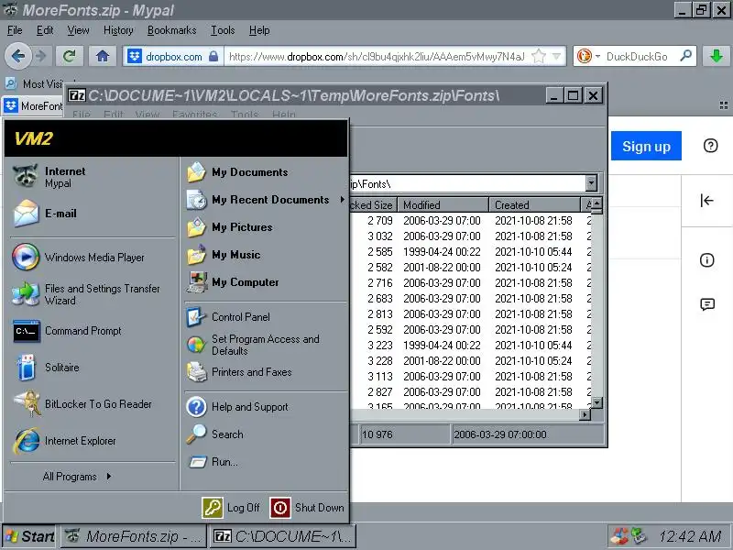The width and height of the screenshot is (733, 550).
Task: Click the dropbox.com site identity button
Action: 173,57
